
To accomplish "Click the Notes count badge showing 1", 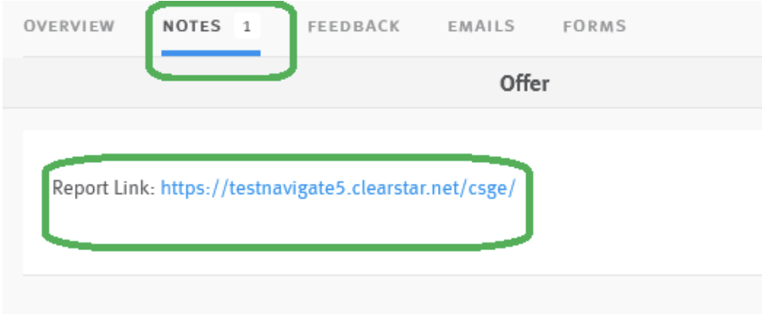I will click(248, 26).
